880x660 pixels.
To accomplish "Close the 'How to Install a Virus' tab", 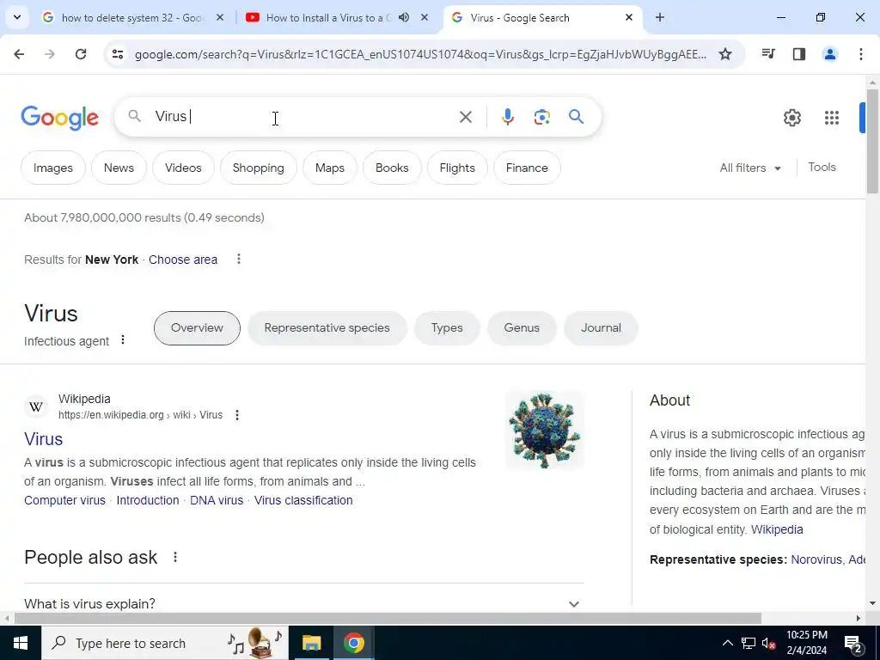I will click(425, 17).
